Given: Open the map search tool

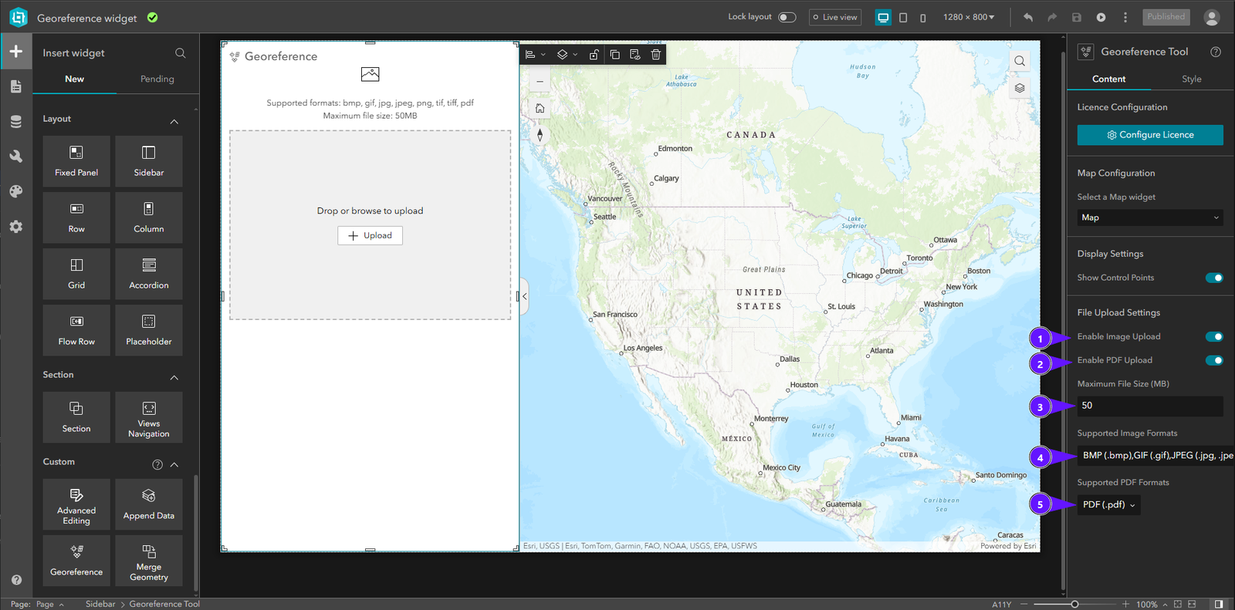Looking at the screenshot, I should tap(1020, 61).
